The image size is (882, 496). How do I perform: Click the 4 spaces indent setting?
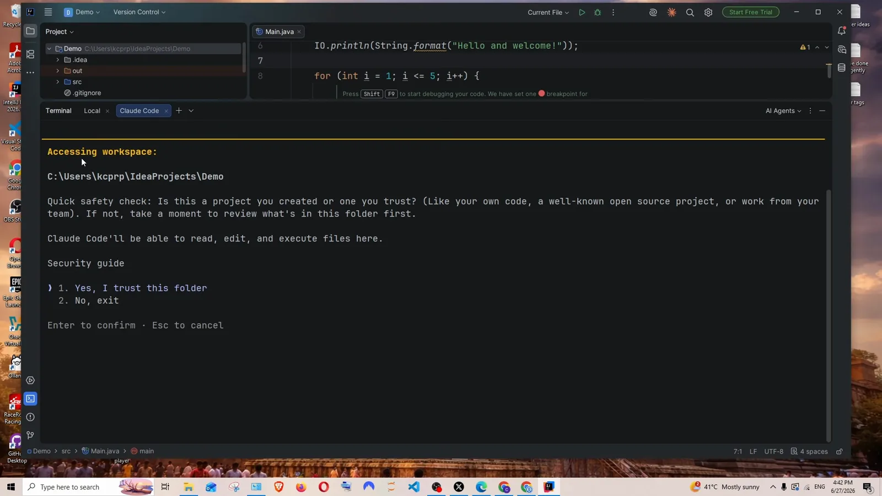[x=809, y=451]
